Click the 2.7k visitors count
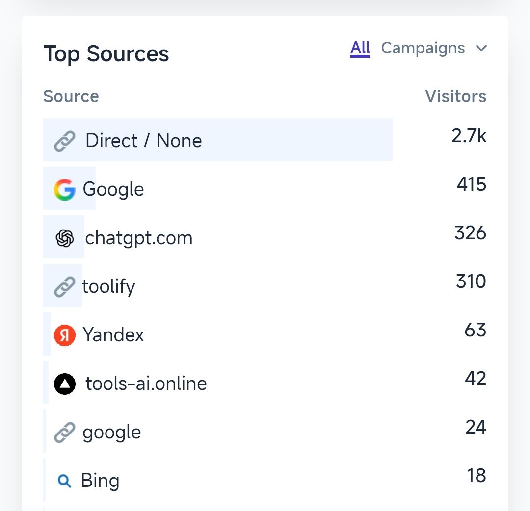 469,136
